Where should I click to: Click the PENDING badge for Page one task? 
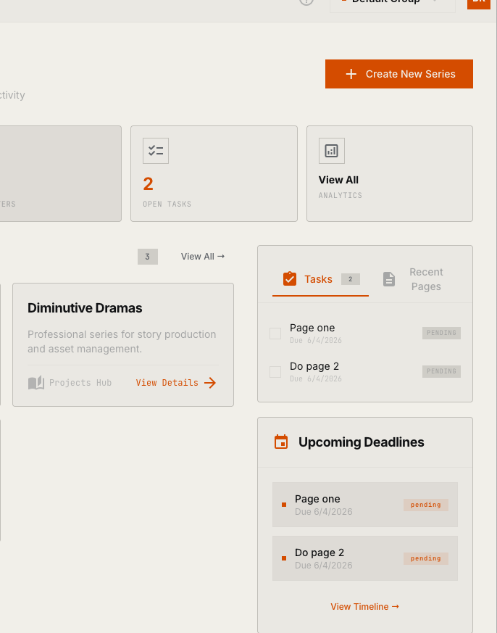tap(441, 333)
